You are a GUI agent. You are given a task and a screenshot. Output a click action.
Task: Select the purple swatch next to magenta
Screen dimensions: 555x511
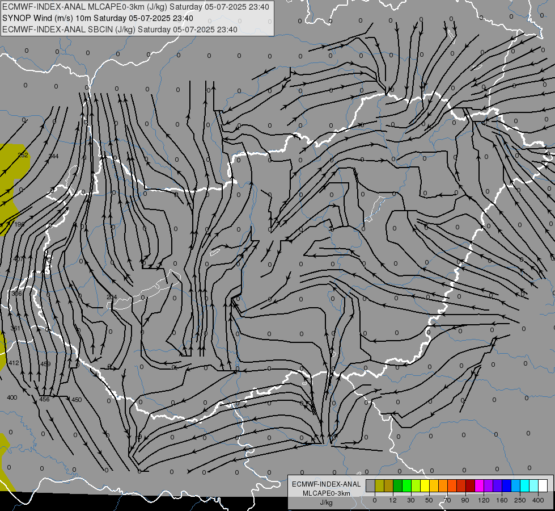pos(489,485)
